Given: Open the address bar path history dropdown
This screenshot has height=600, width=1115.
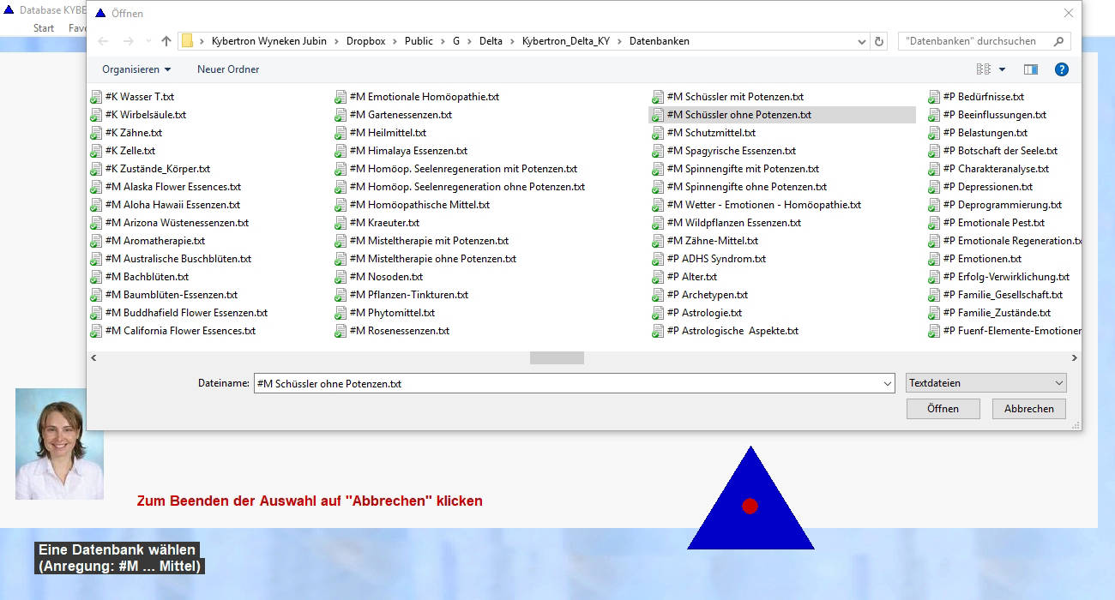Looking at the screenshot, I should 862,41.
